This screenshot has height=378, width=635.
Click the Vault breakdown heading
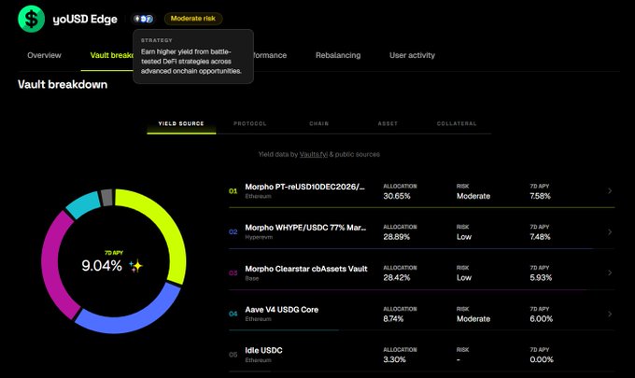[63, 85]
